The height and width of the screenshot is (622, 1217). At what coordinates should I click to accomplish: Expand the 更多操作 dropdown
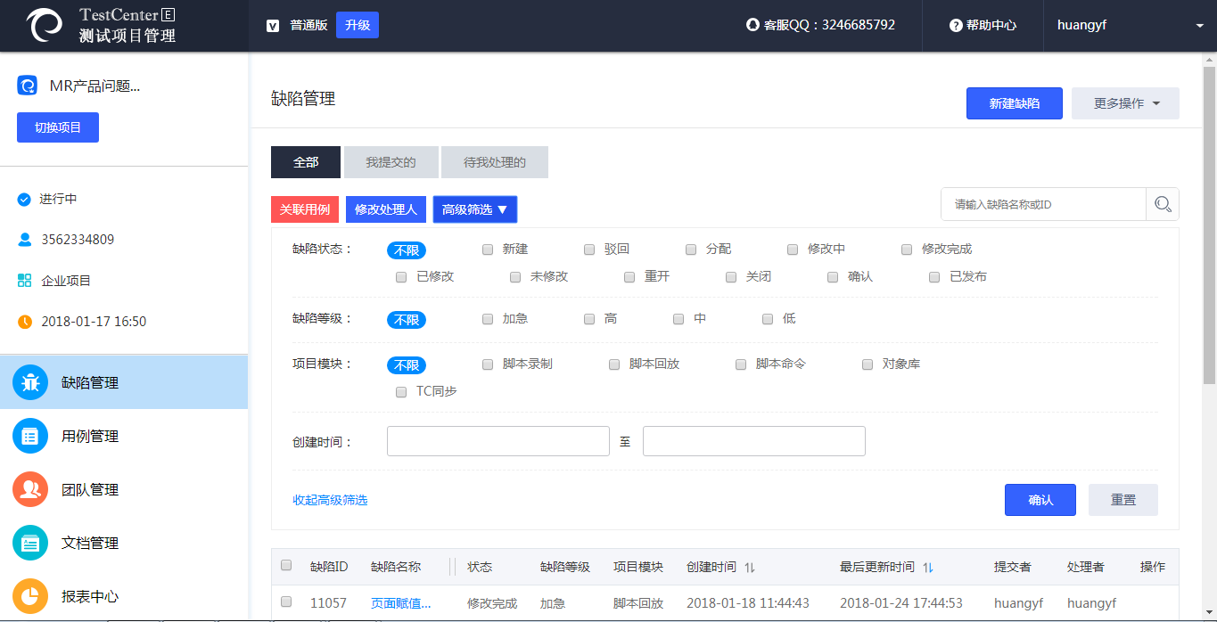click(x=1125, y=103)
